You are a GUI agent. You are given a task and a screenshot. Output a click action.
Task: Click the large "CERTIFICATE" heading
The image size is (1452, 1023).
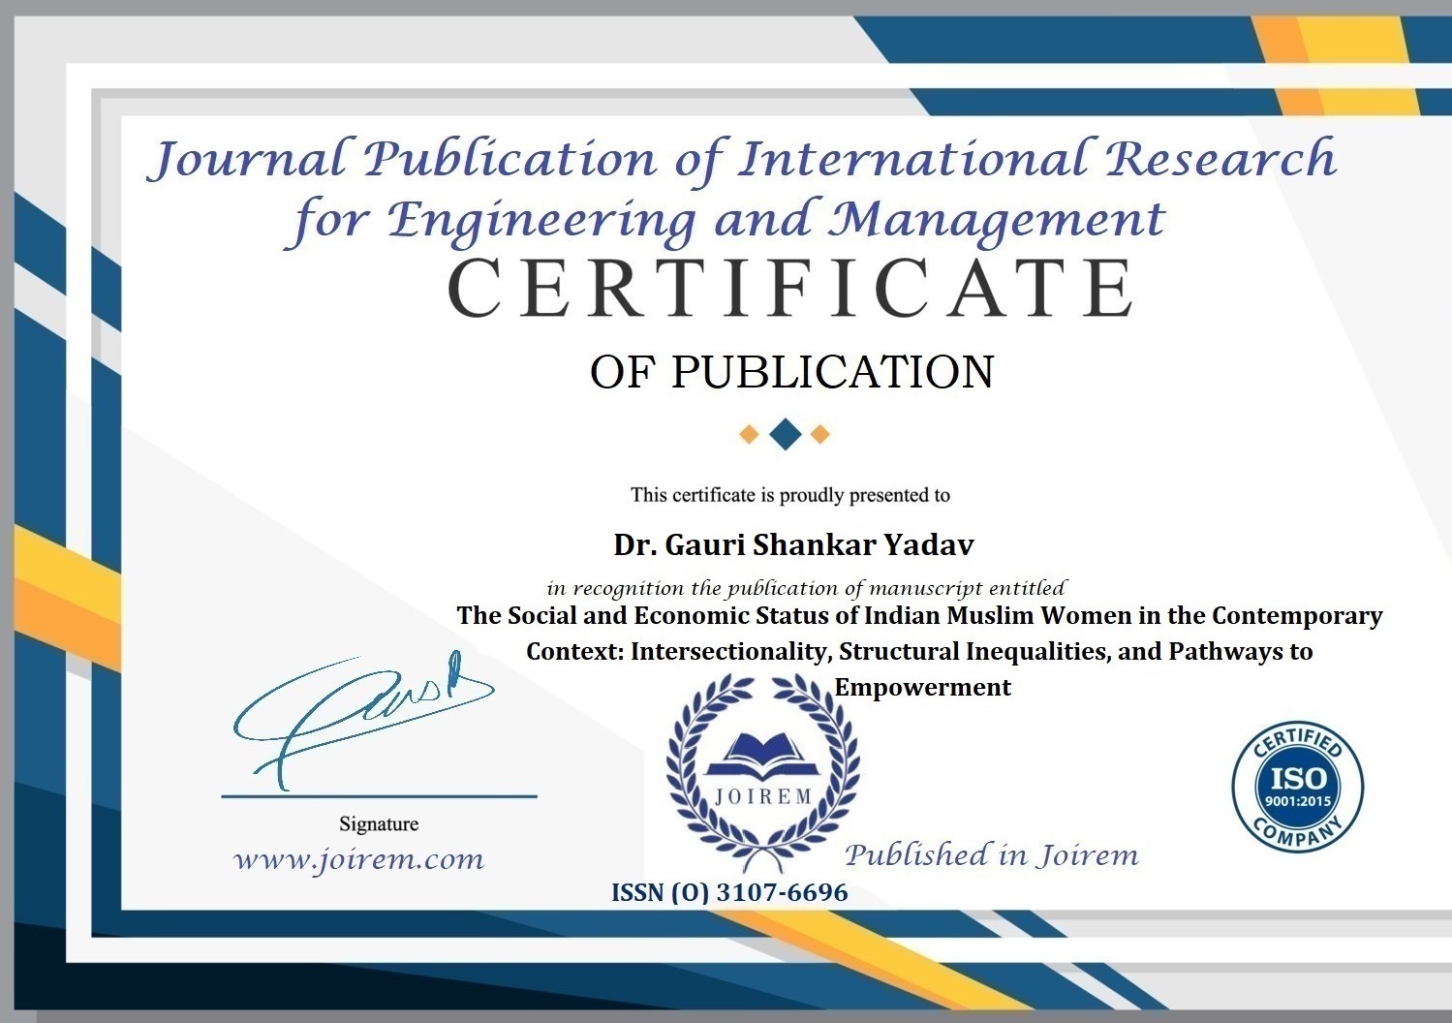[x=791, y=288]
